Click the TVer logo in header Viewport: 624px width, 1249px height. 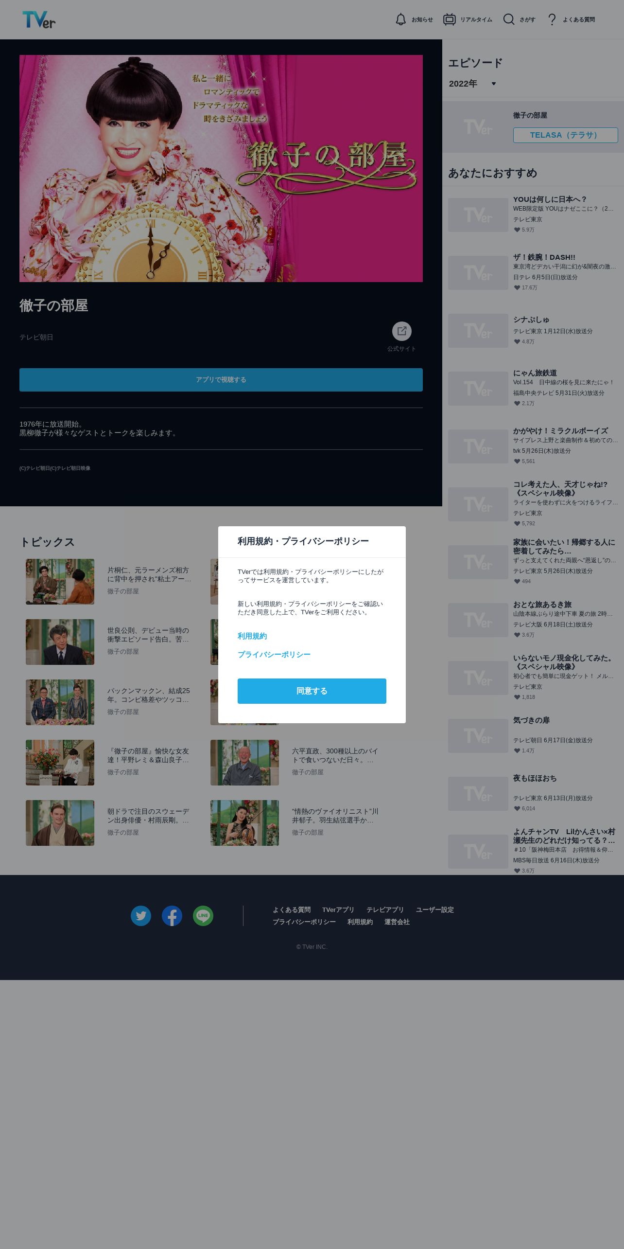(x=39, y=19)
